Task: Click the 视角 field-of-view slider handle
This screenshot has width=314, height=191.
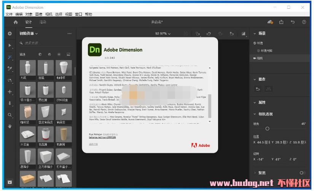Action: [x=267, y=129]
